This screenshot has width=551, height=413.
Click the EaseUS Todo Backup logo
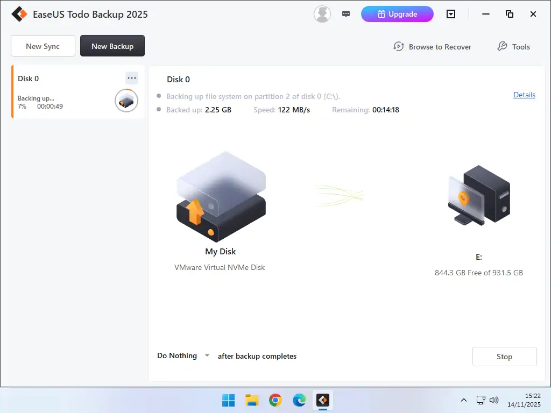(19, 14)
